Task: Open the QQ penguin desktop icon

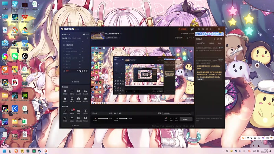Action: pyautogui.click(x=15, y=83)
